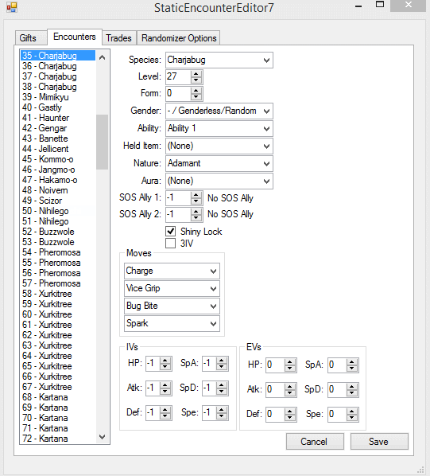
Task: Decrease the Atk IV spinner
Action: tap(165, 392)
